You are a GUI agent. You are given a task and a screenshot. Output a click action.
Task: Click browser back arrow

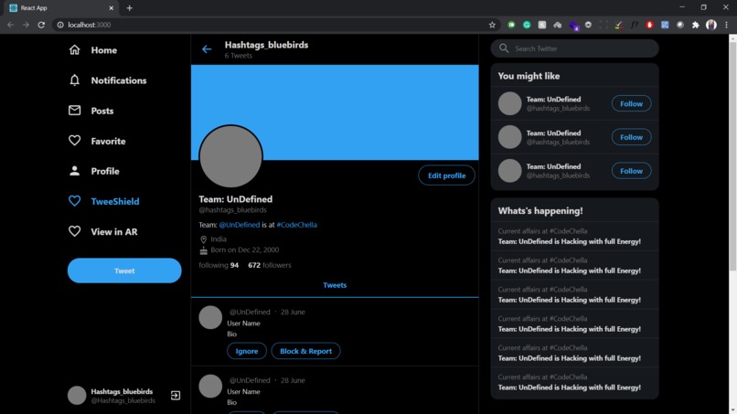(10, 25)
